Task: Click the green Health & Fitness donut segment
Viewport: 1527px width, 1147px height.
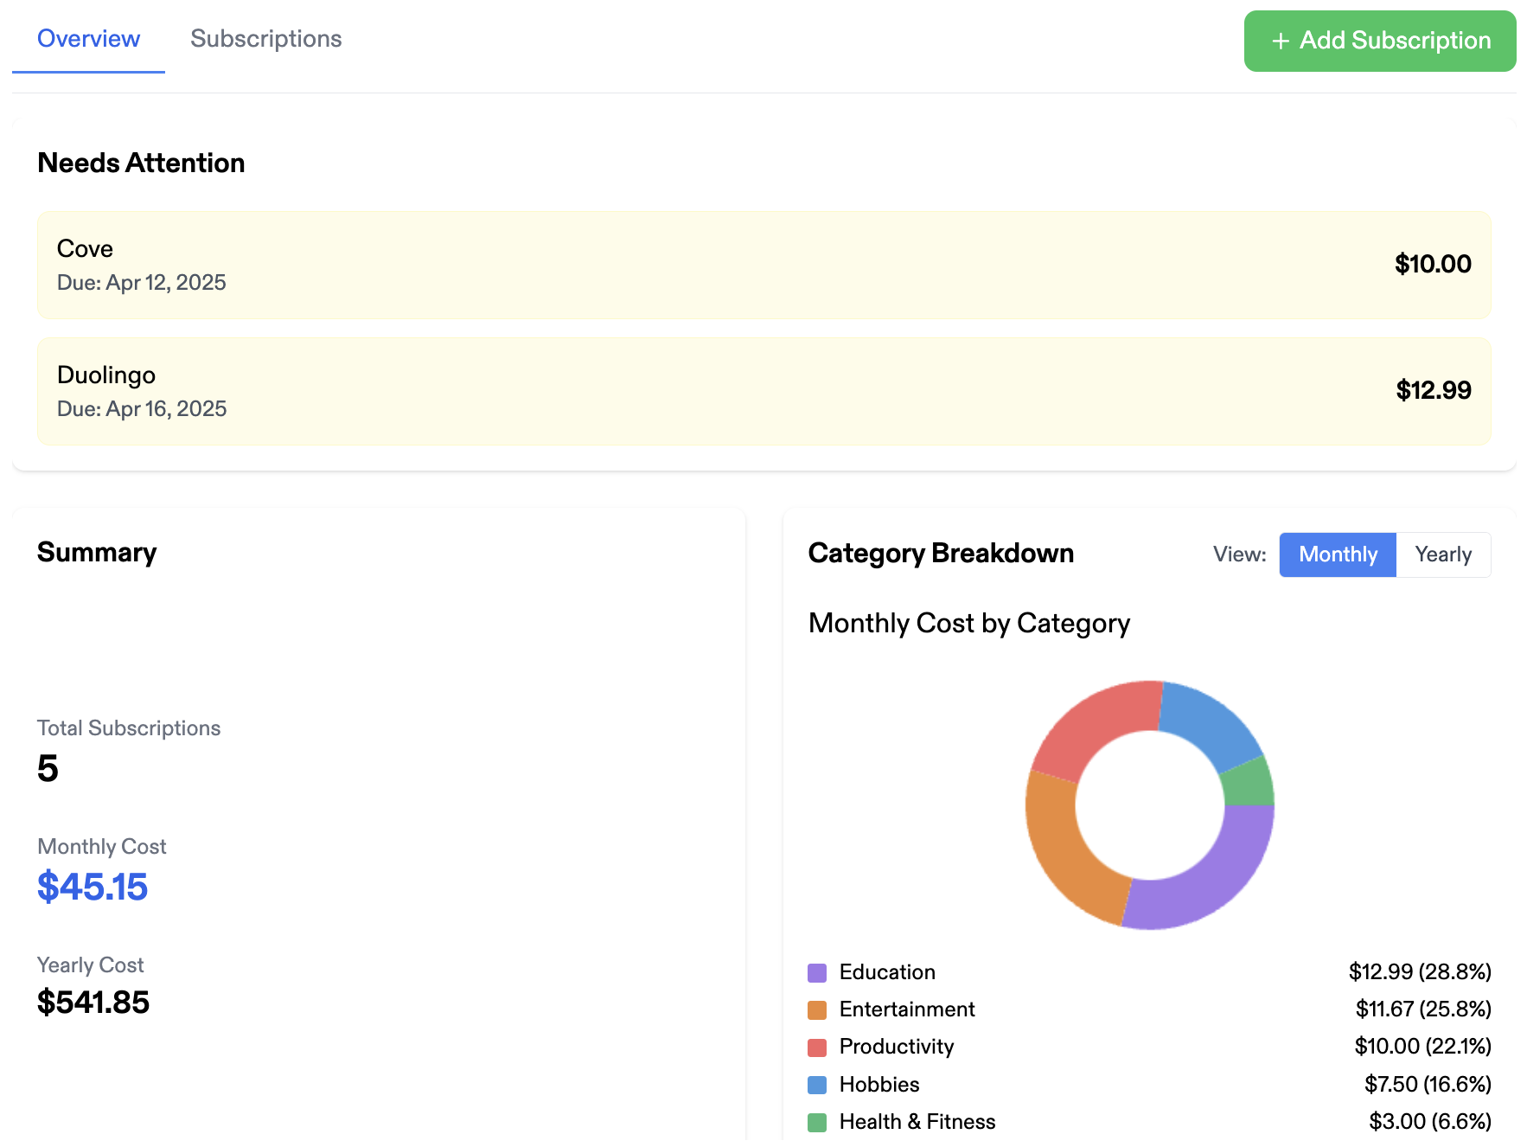Action: click(x=1249, y=783)
